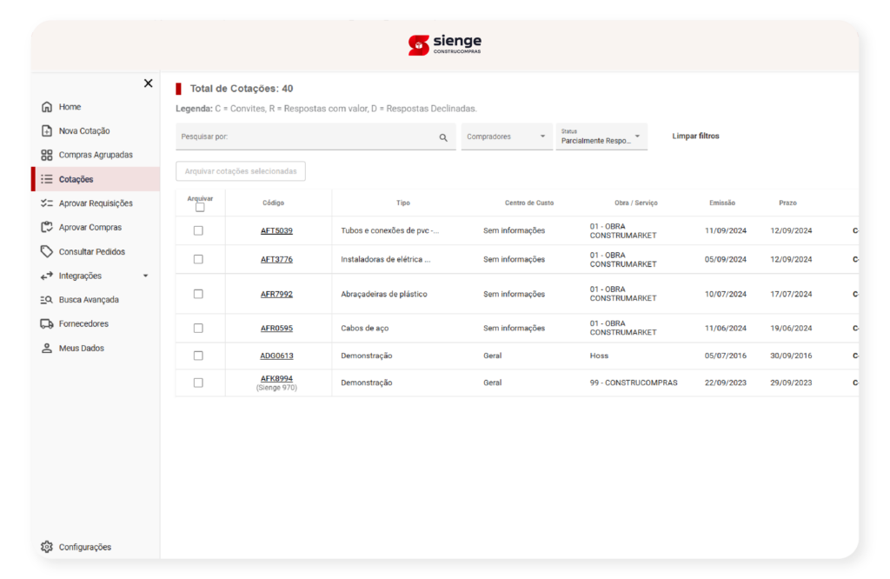
Task: Click the Cotações list icon
Action: 47,179
